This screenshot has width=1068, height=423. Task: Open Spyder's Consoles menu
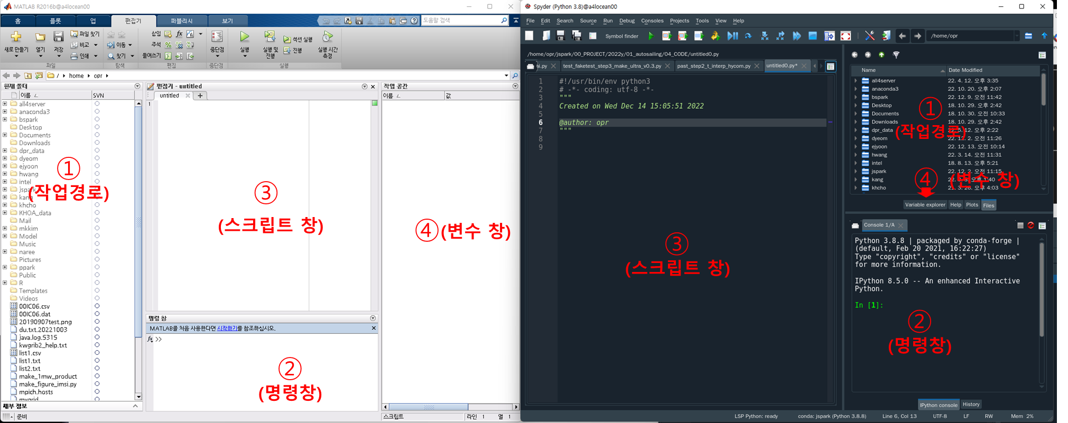click(652, 21)
